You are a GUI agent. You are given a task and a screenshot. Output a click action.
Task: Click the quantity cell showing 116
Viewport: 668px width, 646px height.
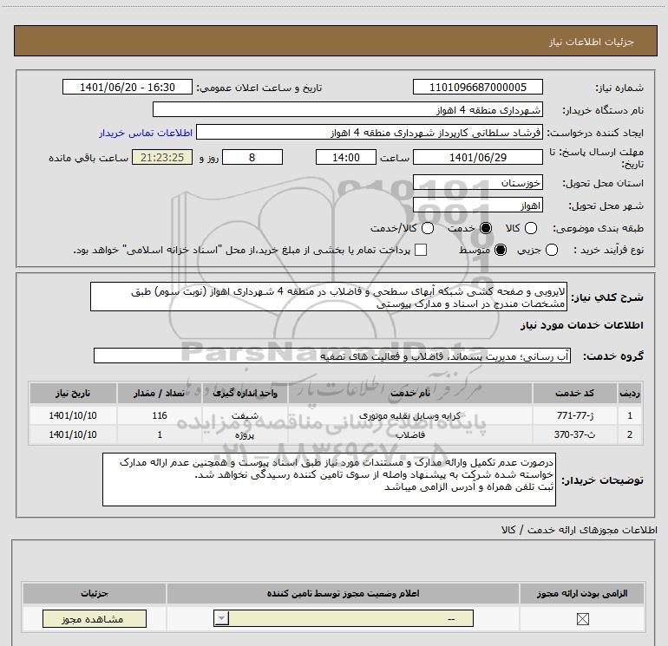(x=160, y=415)
